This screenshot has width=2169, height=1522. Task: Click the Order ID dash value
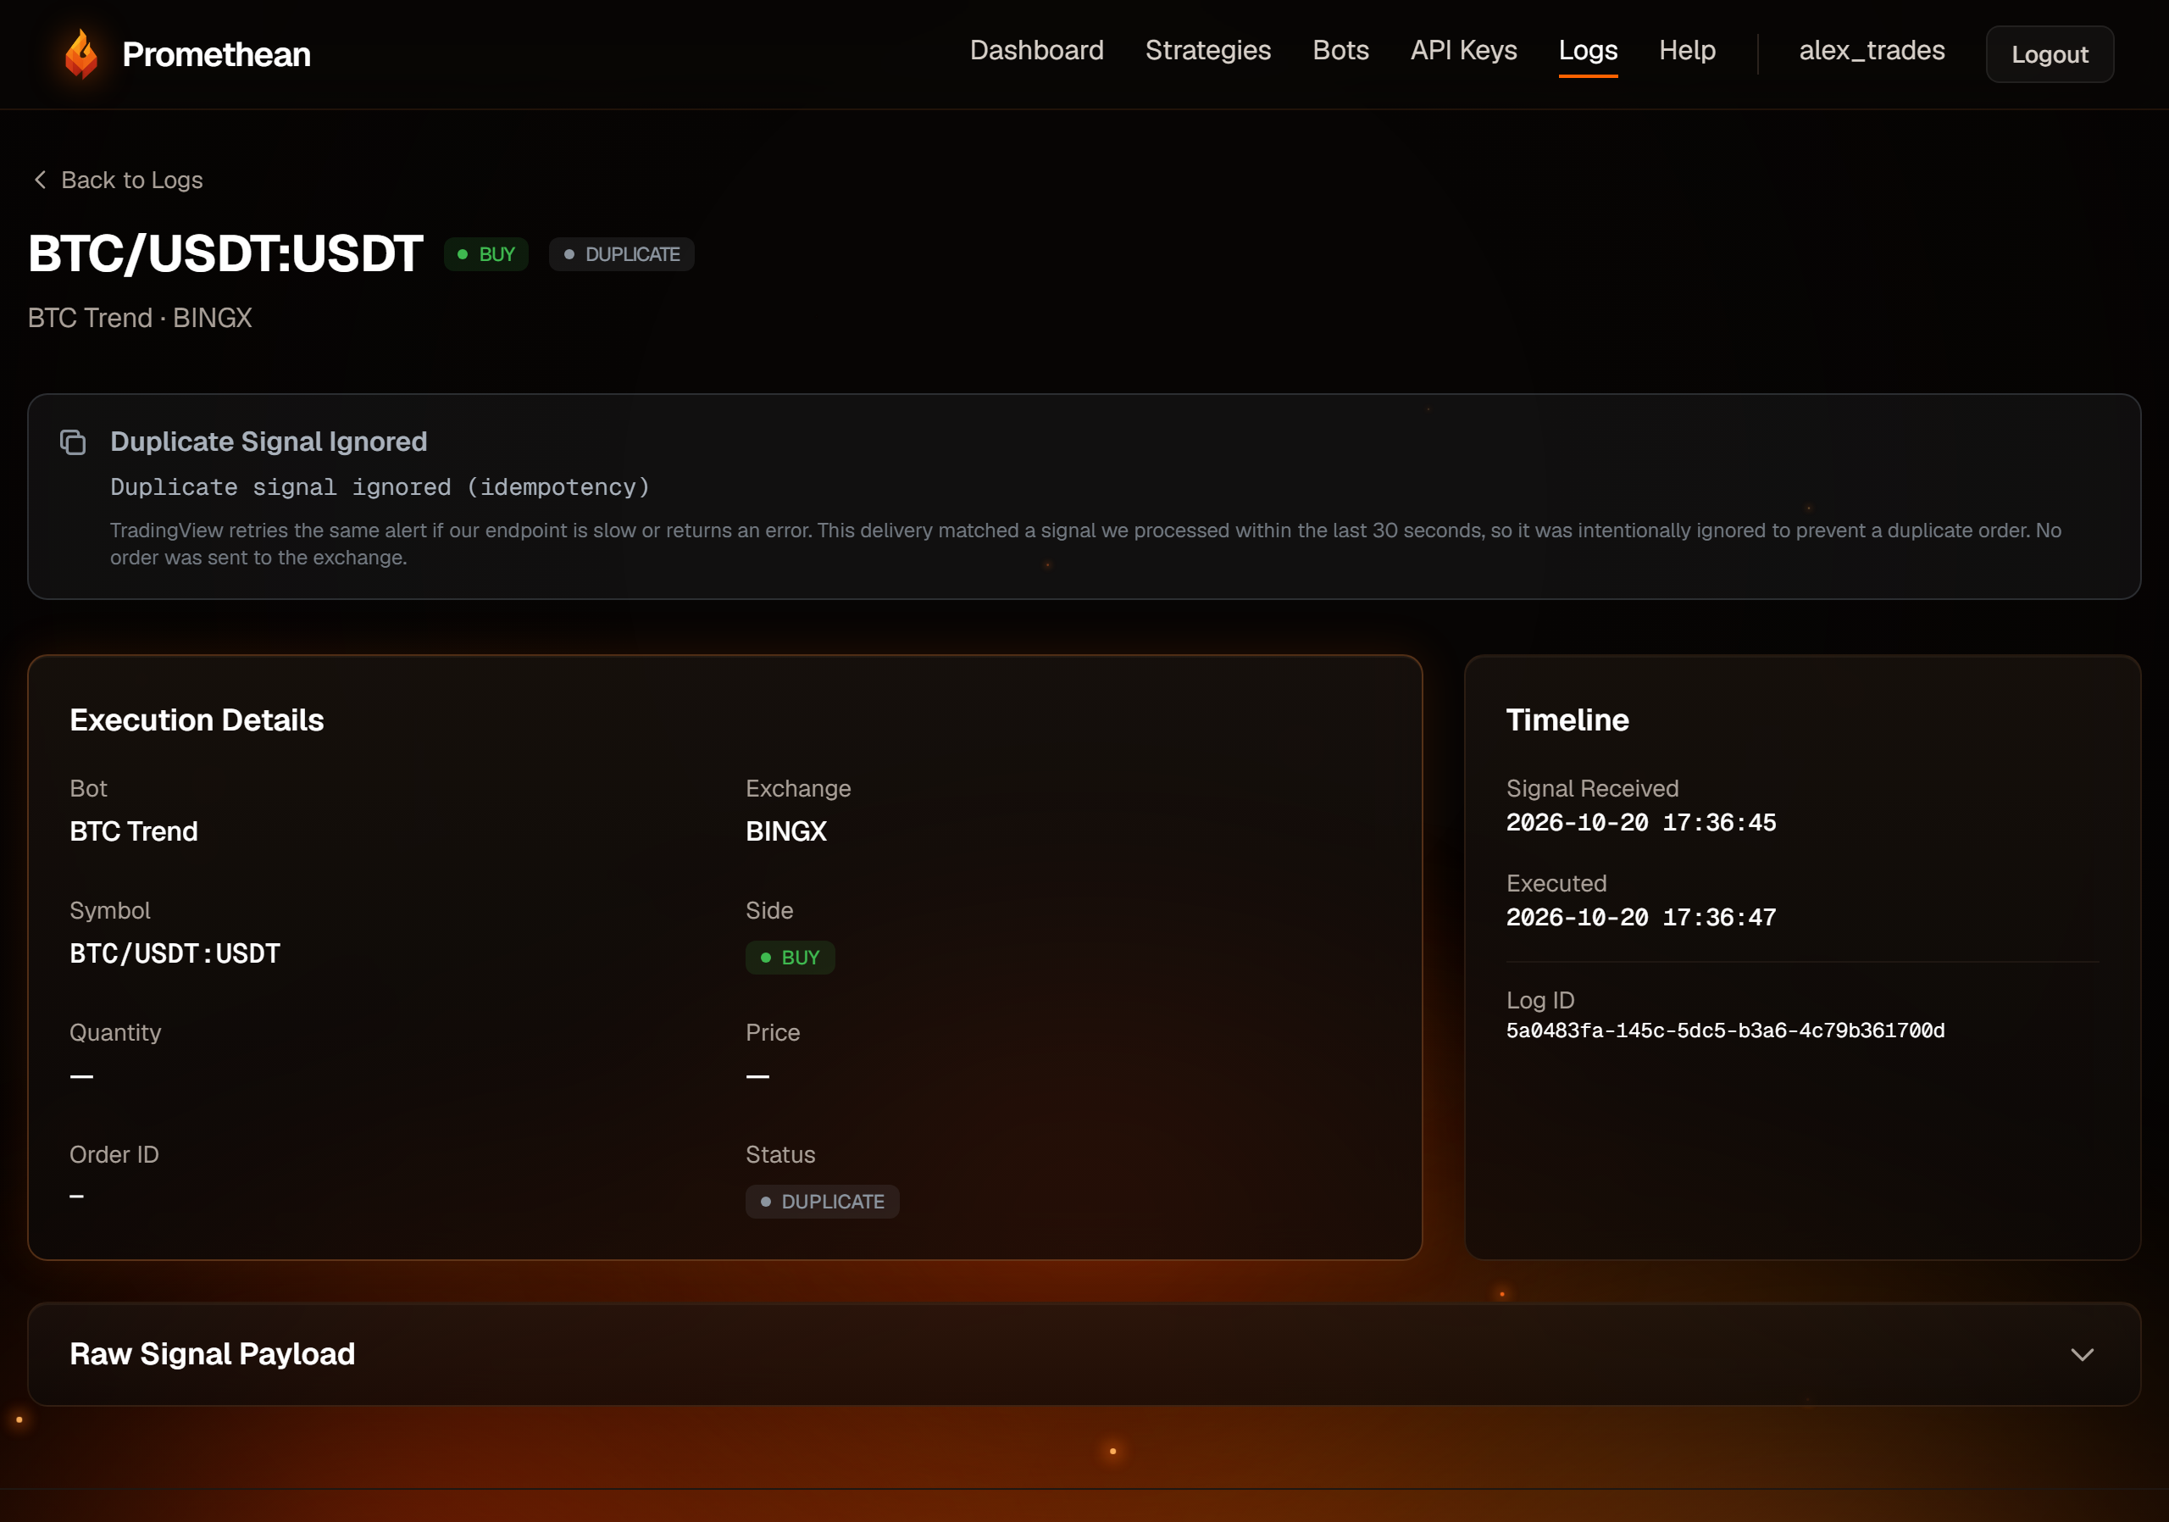click(x=76, y=1196)
